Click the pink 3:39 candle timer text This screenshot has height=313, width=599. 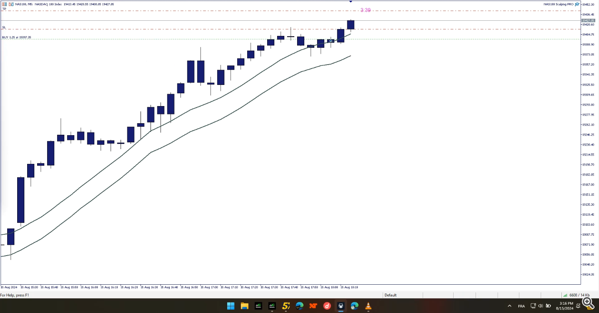point(365,10)
